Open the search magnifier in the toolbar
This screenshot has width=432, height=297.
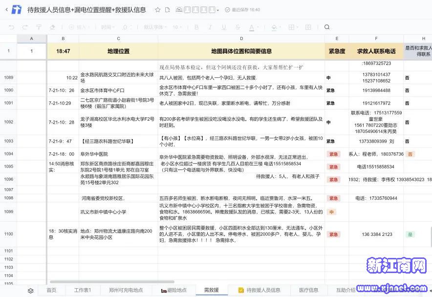[327, 27]
